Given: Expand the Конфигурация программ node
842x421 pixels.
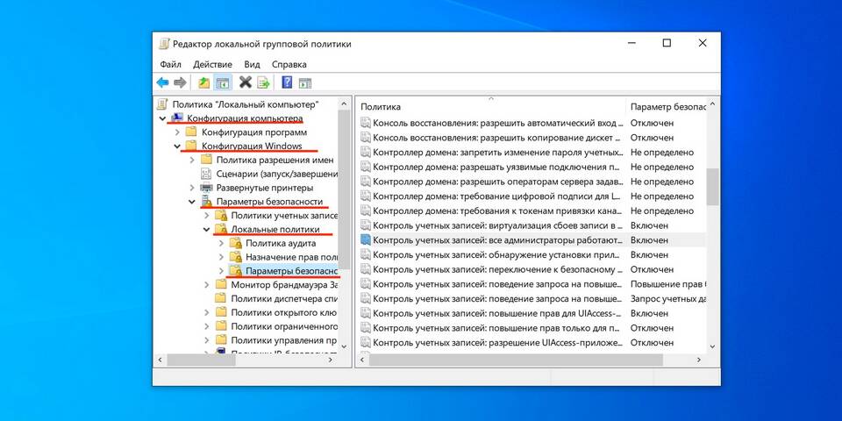Looking at the screenshot, I should [x=177, y=132].
